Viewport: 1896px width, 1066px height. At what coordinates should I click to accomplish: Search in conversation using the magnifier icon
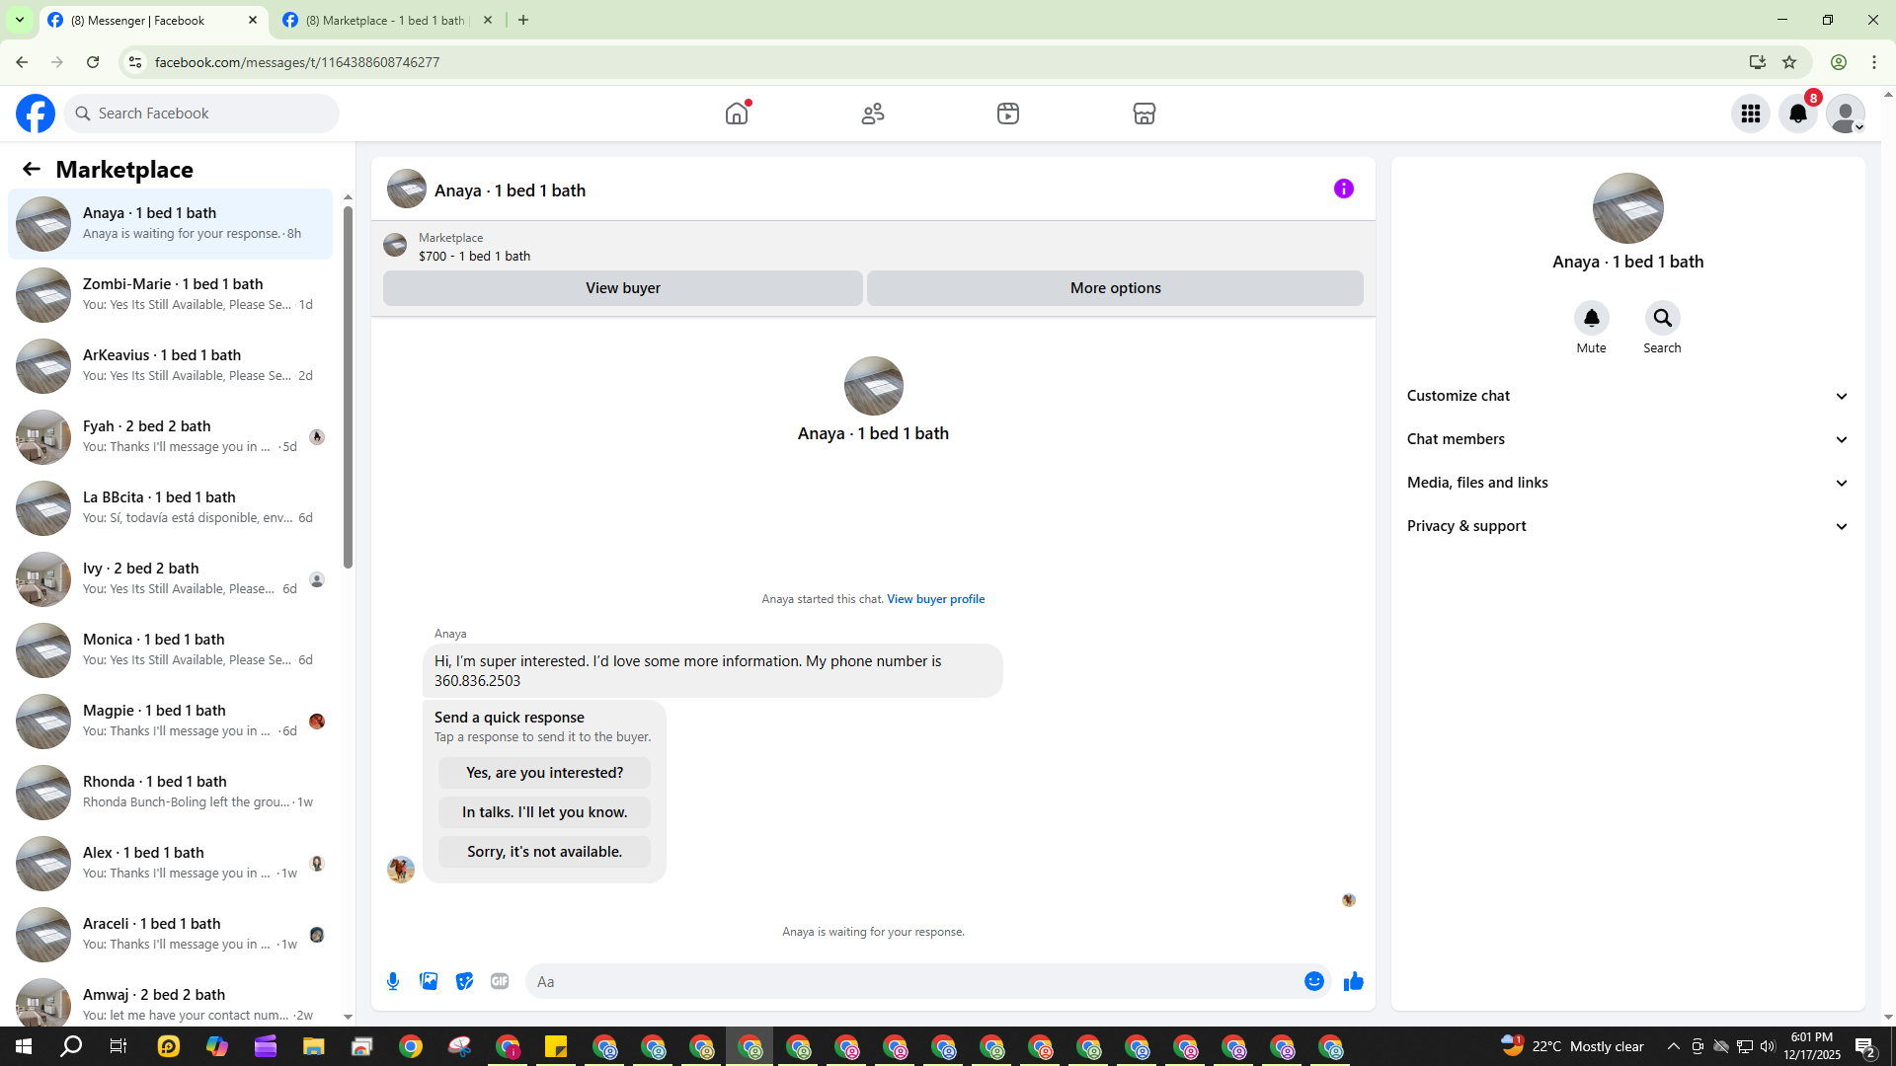coord(1662,318)
